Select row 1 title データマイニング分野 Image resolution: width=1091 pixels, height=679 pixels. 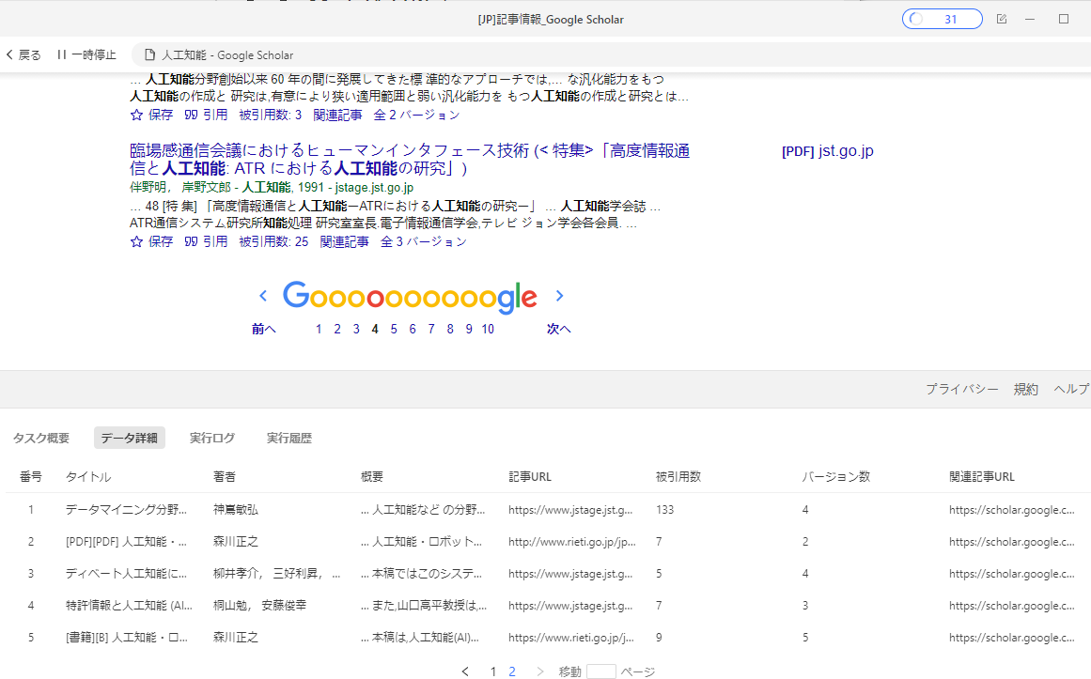point(127,510)
